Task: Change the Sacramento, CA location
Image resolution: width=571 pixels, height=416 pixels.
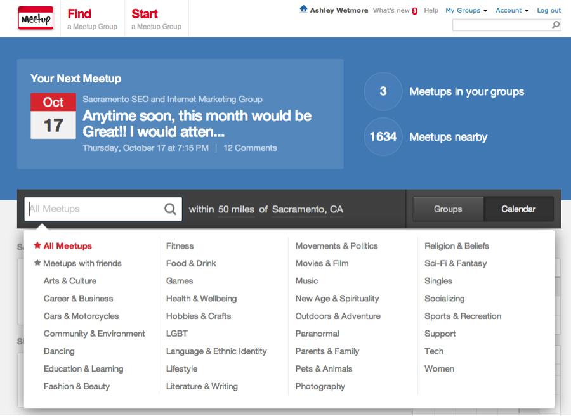Action: (x=307, y=209)
